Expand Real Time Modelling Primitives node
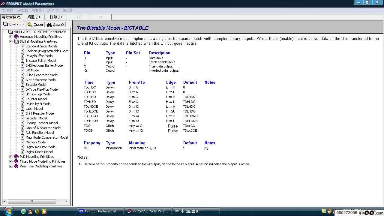 (x=10, y=166)
